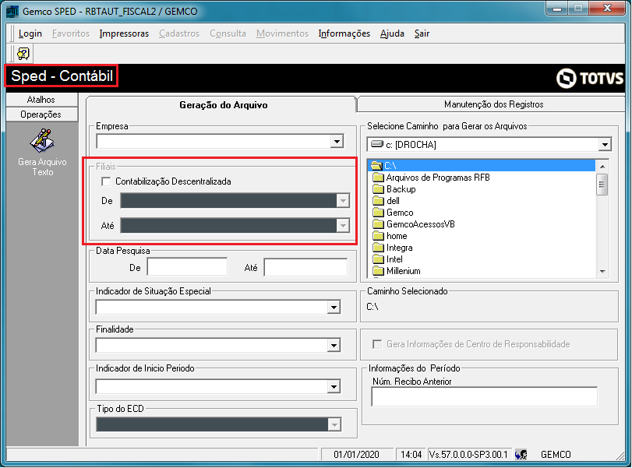The height and width of the screenshot is (468, 632).
Task: Click the 01/01/2020 status bar date
Action: click(x=356, y=455)
